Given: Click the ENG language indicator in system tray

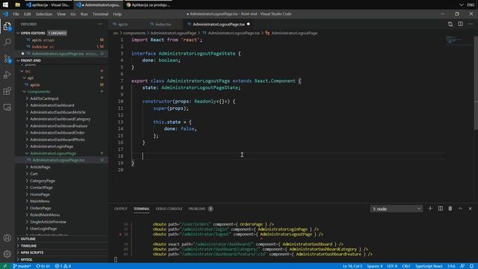Looking at the screenshot, I should pos(471,5).
